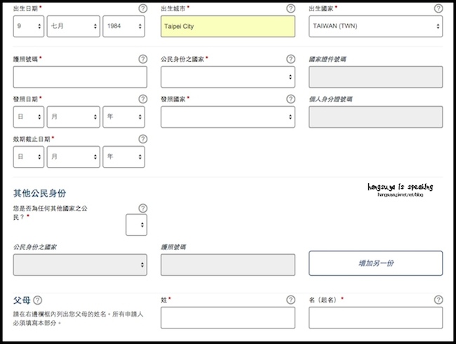Open help icon for parent's 姓 field

click(290, 300)
